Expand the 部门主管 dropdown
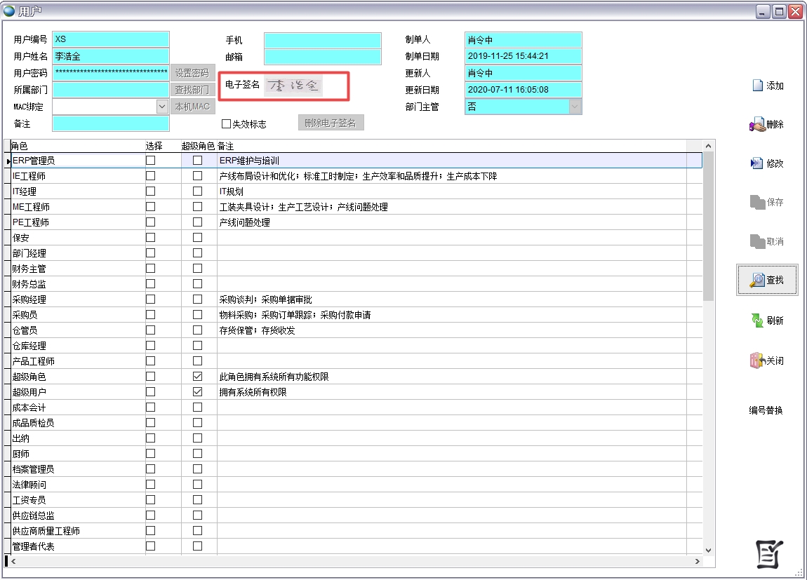This screenshot has width=807, height=580. click(x=575, y=107)
